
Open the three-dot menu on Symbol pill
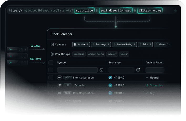(88, 45)
